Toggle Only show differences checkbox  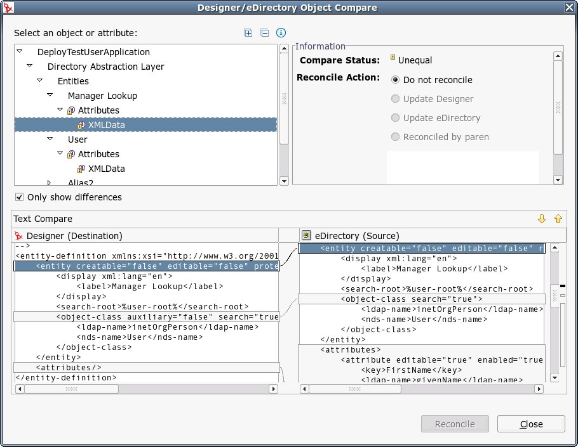pos(20,197)
